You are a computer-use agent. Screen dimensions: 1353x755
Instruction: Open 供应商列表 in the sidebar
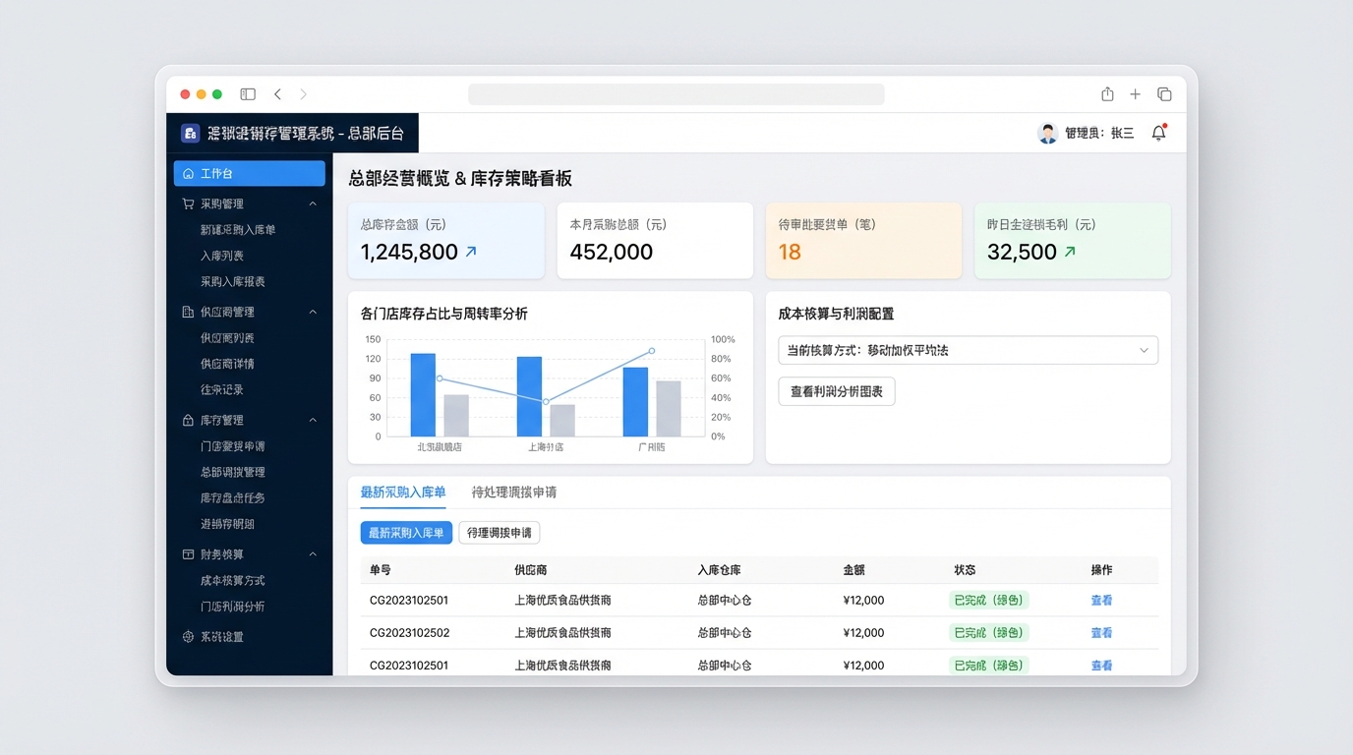pyautogui.click(x=227, y=338)
